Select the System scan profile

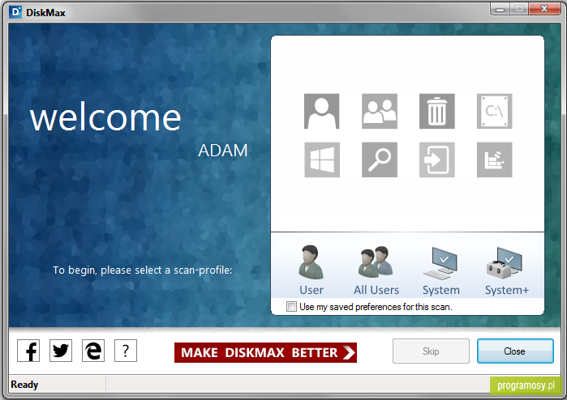(x=441, y=270)
